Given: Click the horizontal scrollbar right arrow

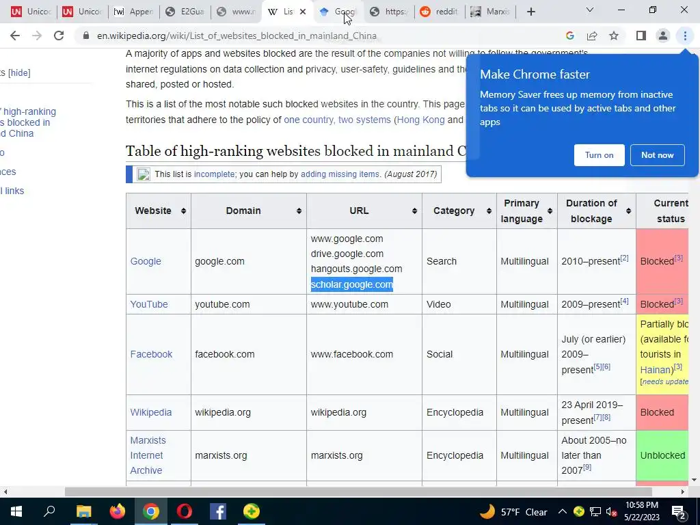Looking at the screenshot, I should click(x=683, y=492).
